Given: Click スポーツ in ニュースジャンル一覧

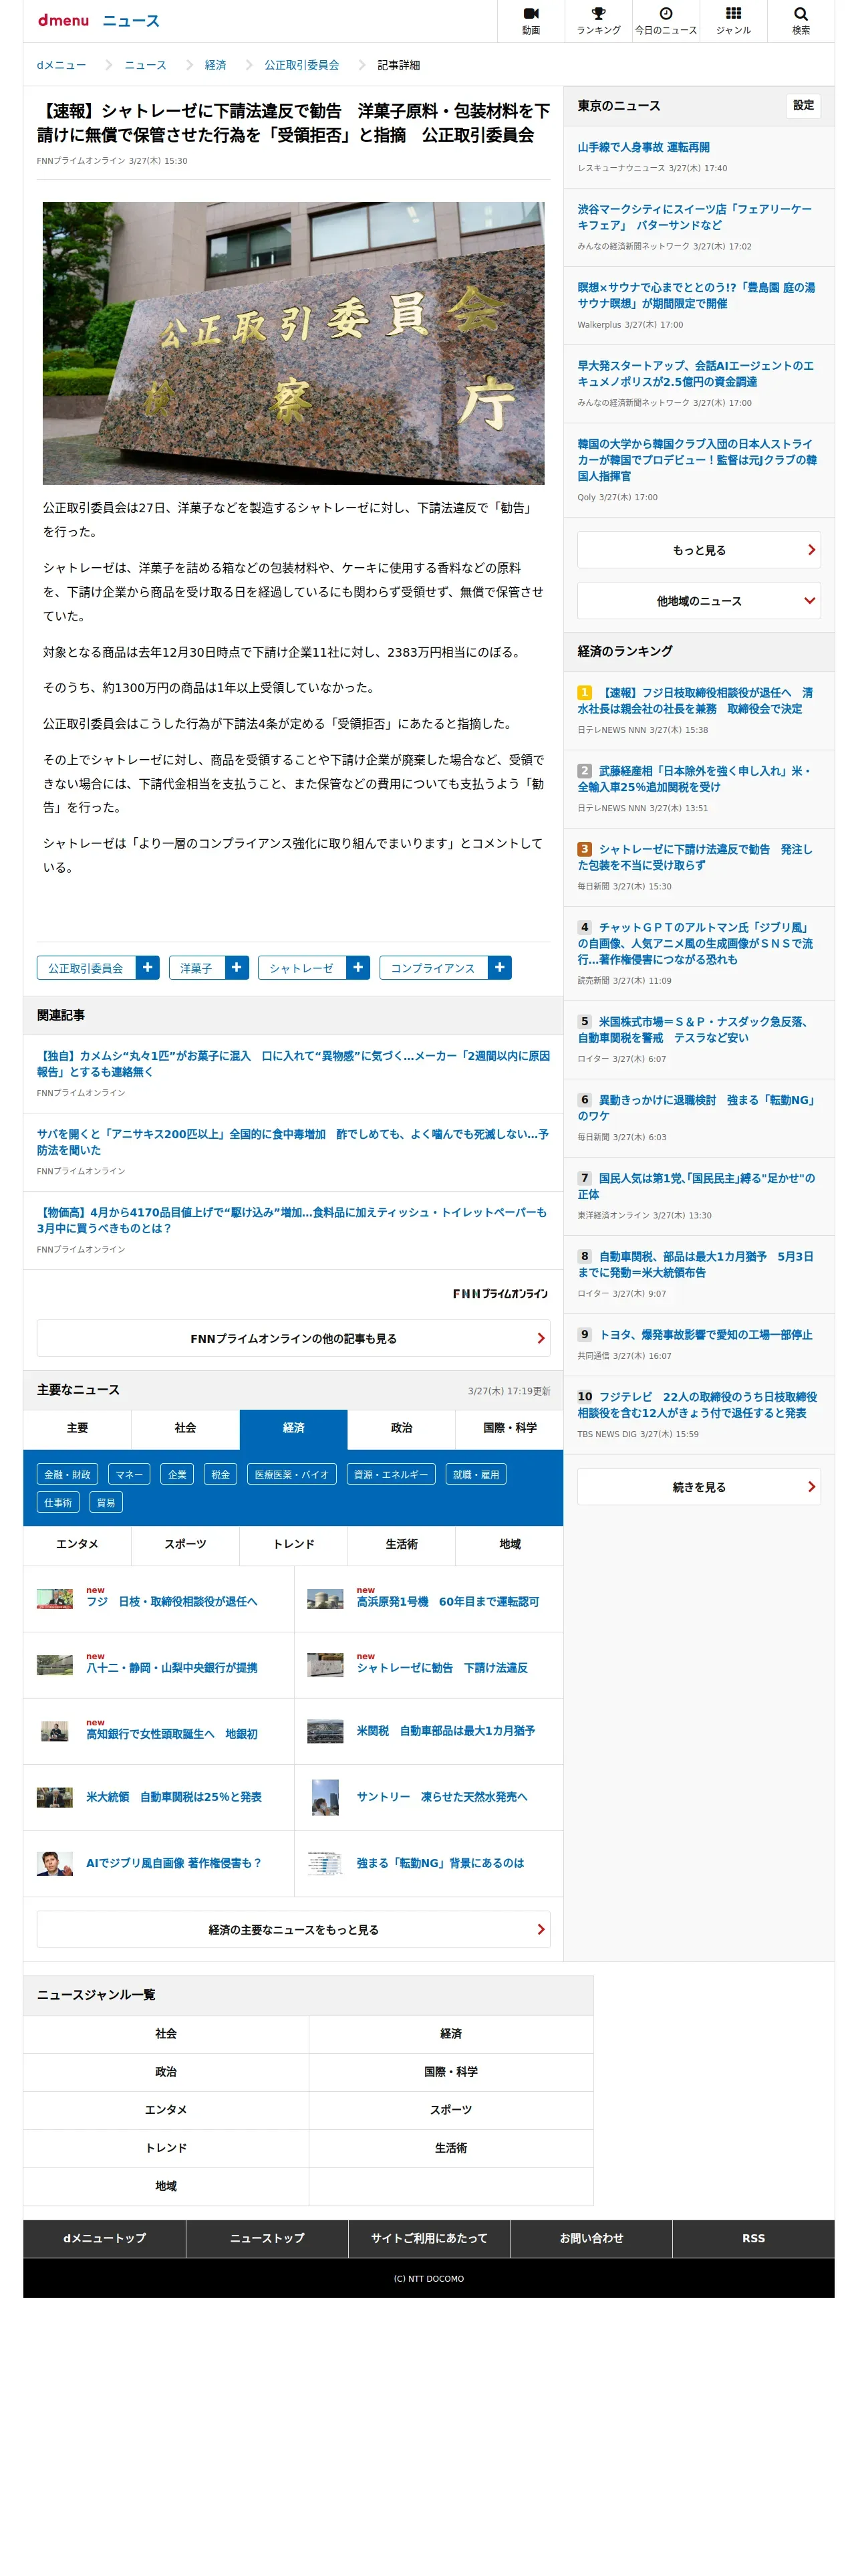Looking at the screenshot, I should (450, 2109).
